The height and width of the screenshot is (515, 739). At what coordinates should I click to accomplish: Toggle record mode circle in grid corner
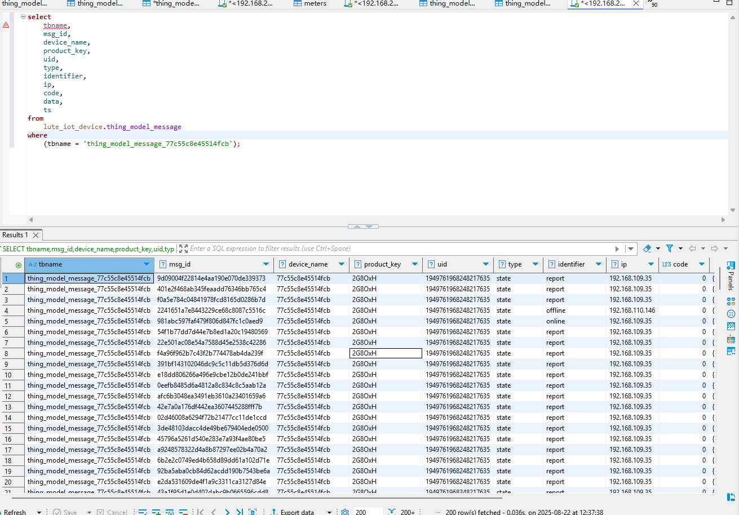click(19, 265)
